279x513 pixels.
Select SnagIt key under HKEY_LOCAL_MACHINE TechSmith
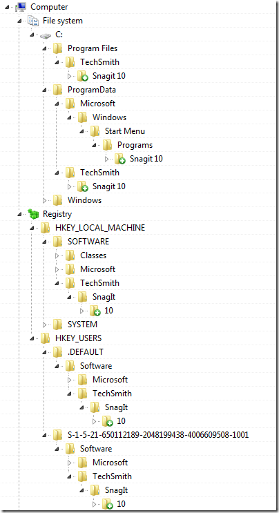(x=104, y=297)
